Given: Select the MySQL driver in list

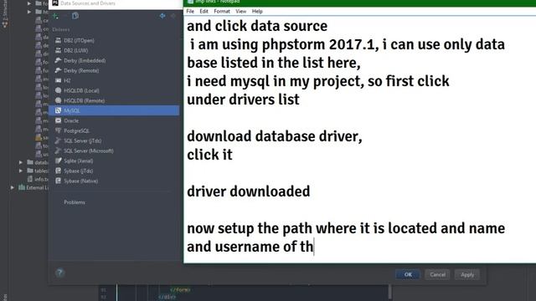Looking at the screenshot, I should coord(114,110).
